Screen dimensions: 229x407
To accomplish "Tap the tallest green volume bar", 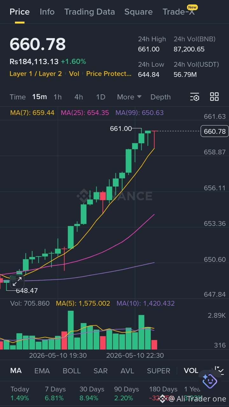I will pyautogui.click(x=71, y=330).
